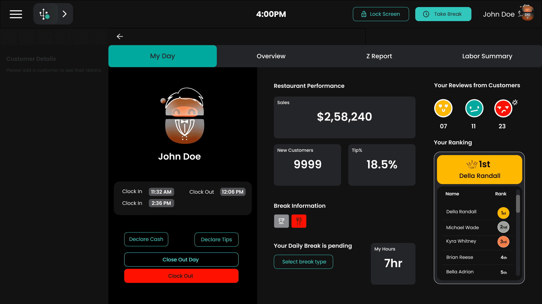Viewport: 542px width, 304px height.
Task: Click the back arrow
Action: pyautogui.click(x=120, y=37)
